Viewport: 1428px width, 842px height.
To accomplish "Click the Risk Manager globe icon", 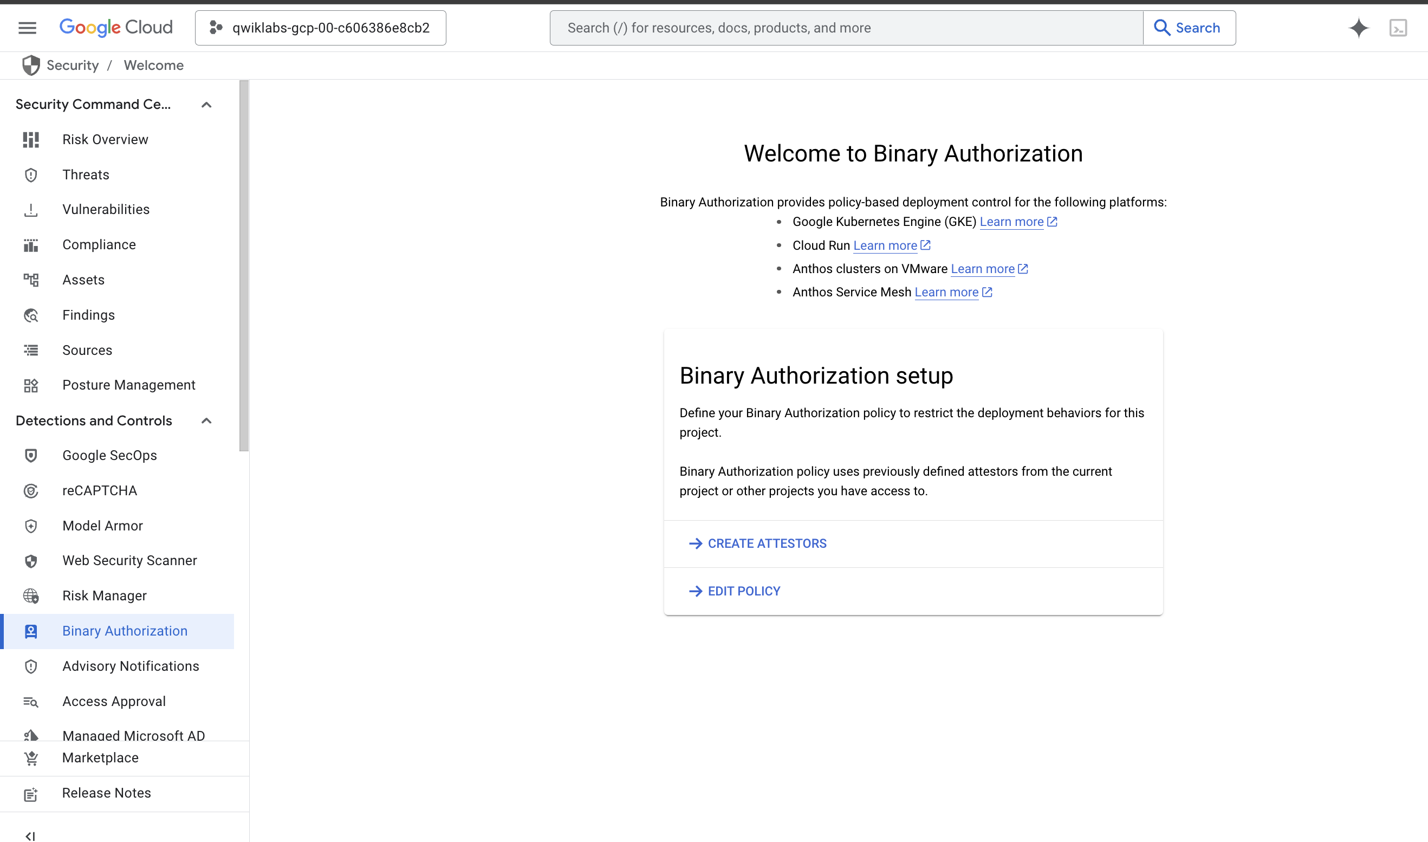I will (31, 596).
